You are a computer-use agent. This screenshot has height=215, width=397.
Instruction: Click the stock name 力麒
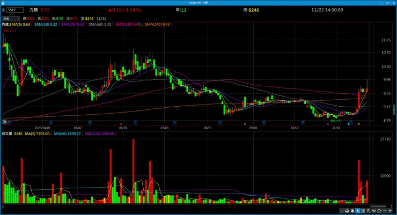click(x=33, y=10)
